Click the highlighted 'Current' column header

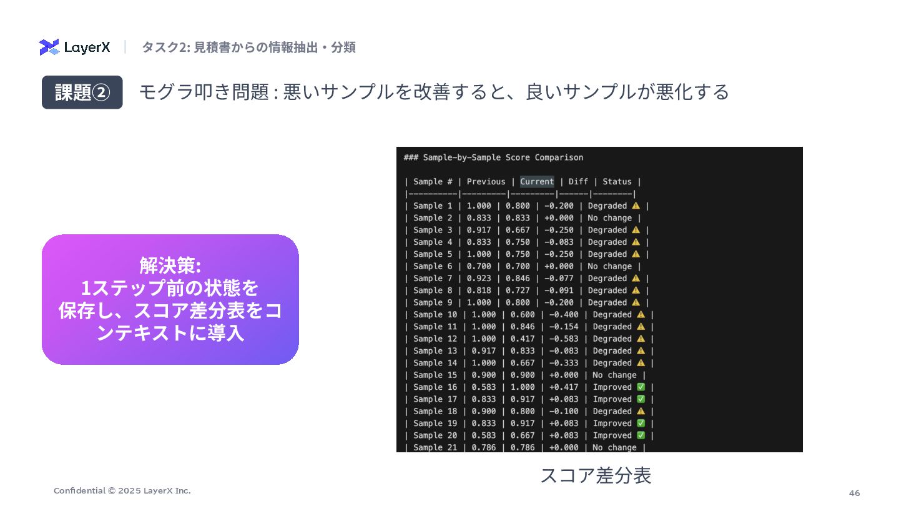(537, 182)
